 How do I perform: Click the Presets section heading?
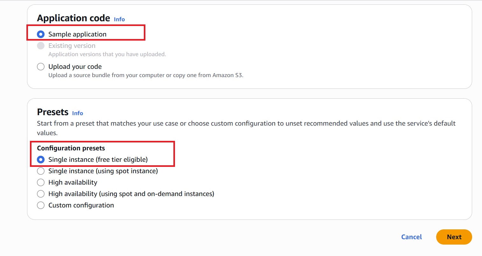pos(53,112)
